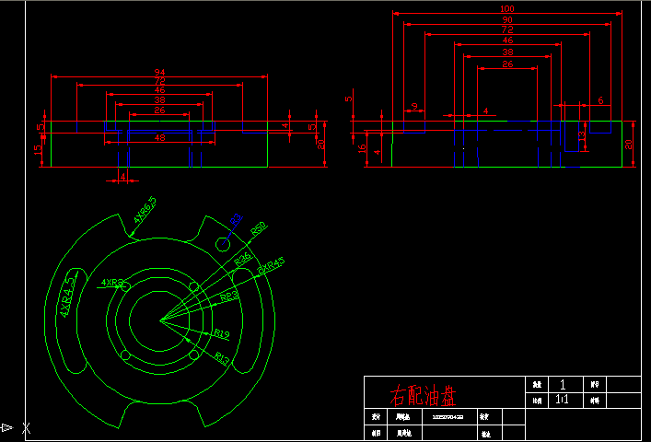651x442 pixels.
Task: Select the 100 overall width dimension text
Action: pyautogui.click(x=506, y=8)
